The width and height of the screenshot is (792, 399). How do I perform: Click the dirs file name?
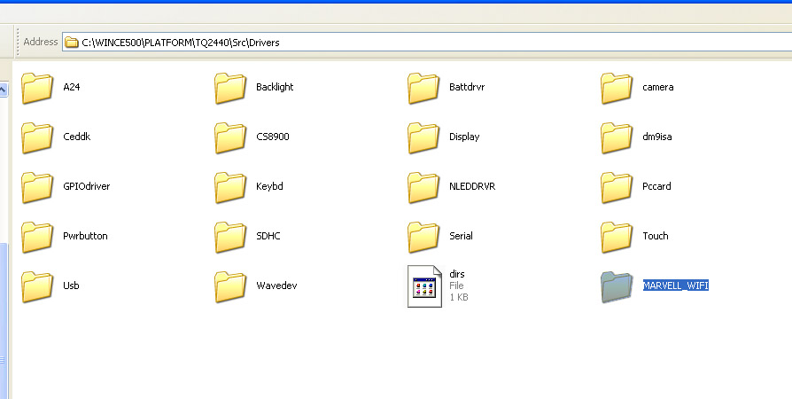456,274
